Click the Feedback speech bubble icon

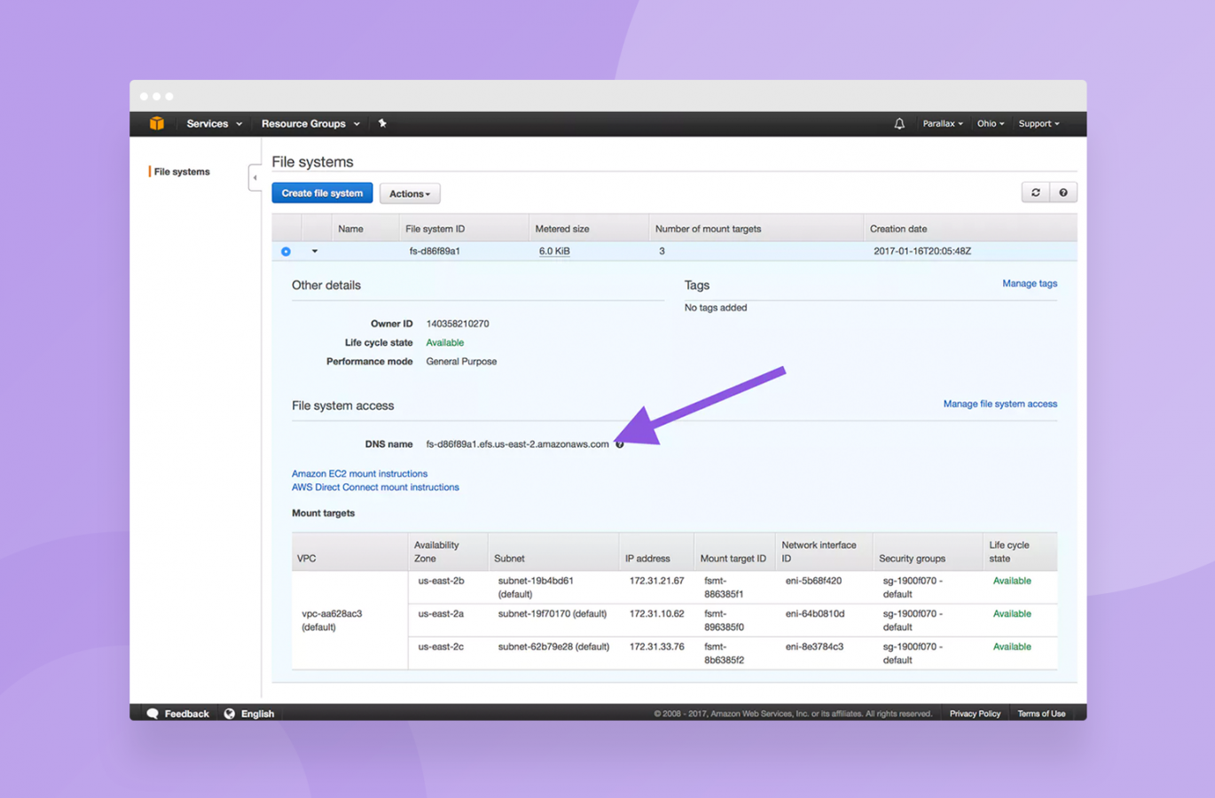pyautogui.click(x=153, y=714)
